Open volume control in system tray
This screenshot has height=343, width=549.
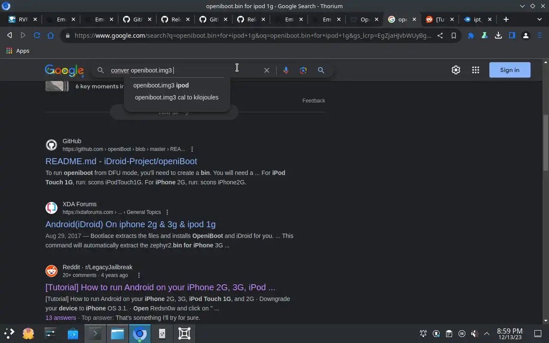[x=474, y=334]
